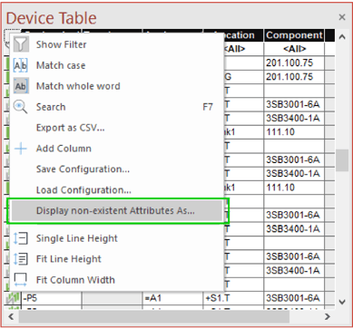
Task: Click the Show Filter funnel icon
Action: click(21, 44)
